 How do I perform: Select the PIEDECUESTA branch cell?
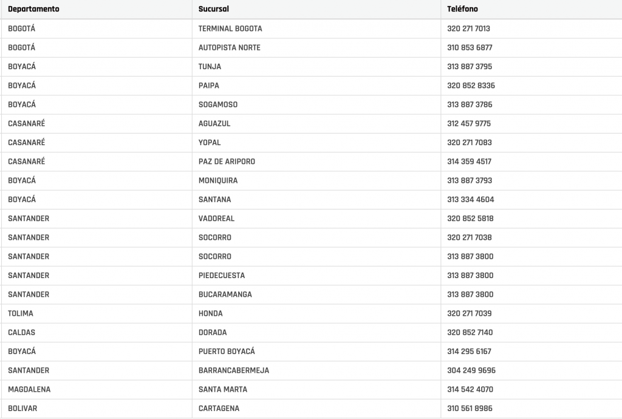tap(222, 275)
